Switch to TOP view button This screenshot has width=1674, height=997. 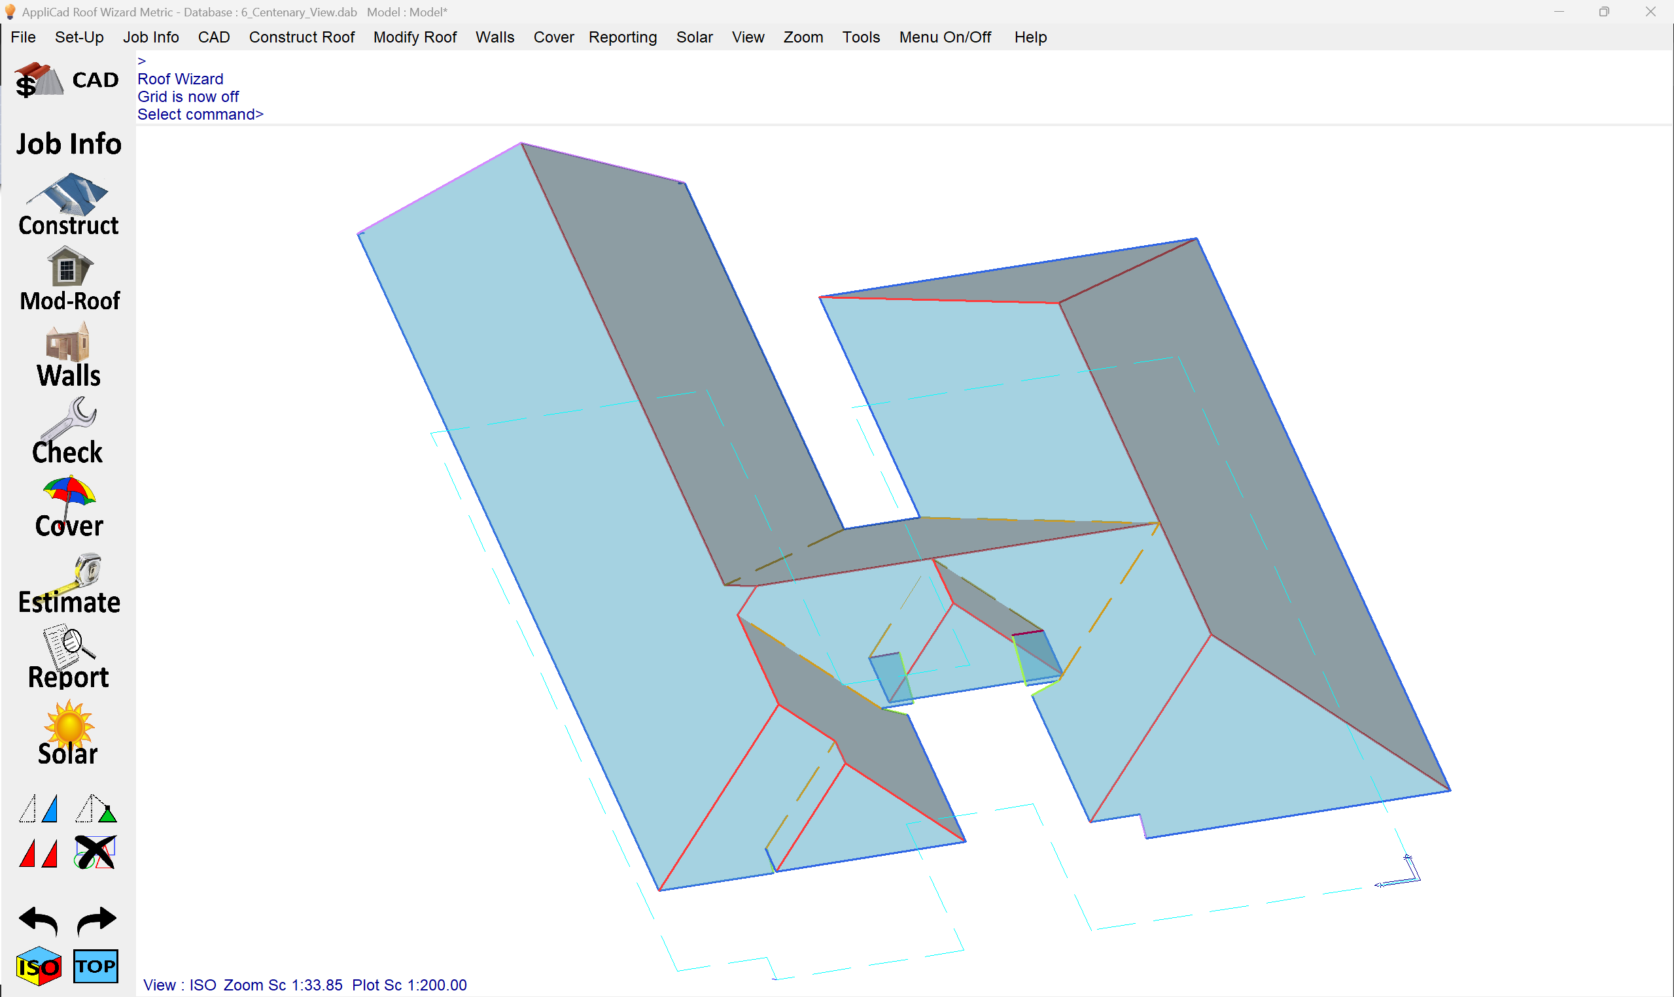tap(96, 966)
